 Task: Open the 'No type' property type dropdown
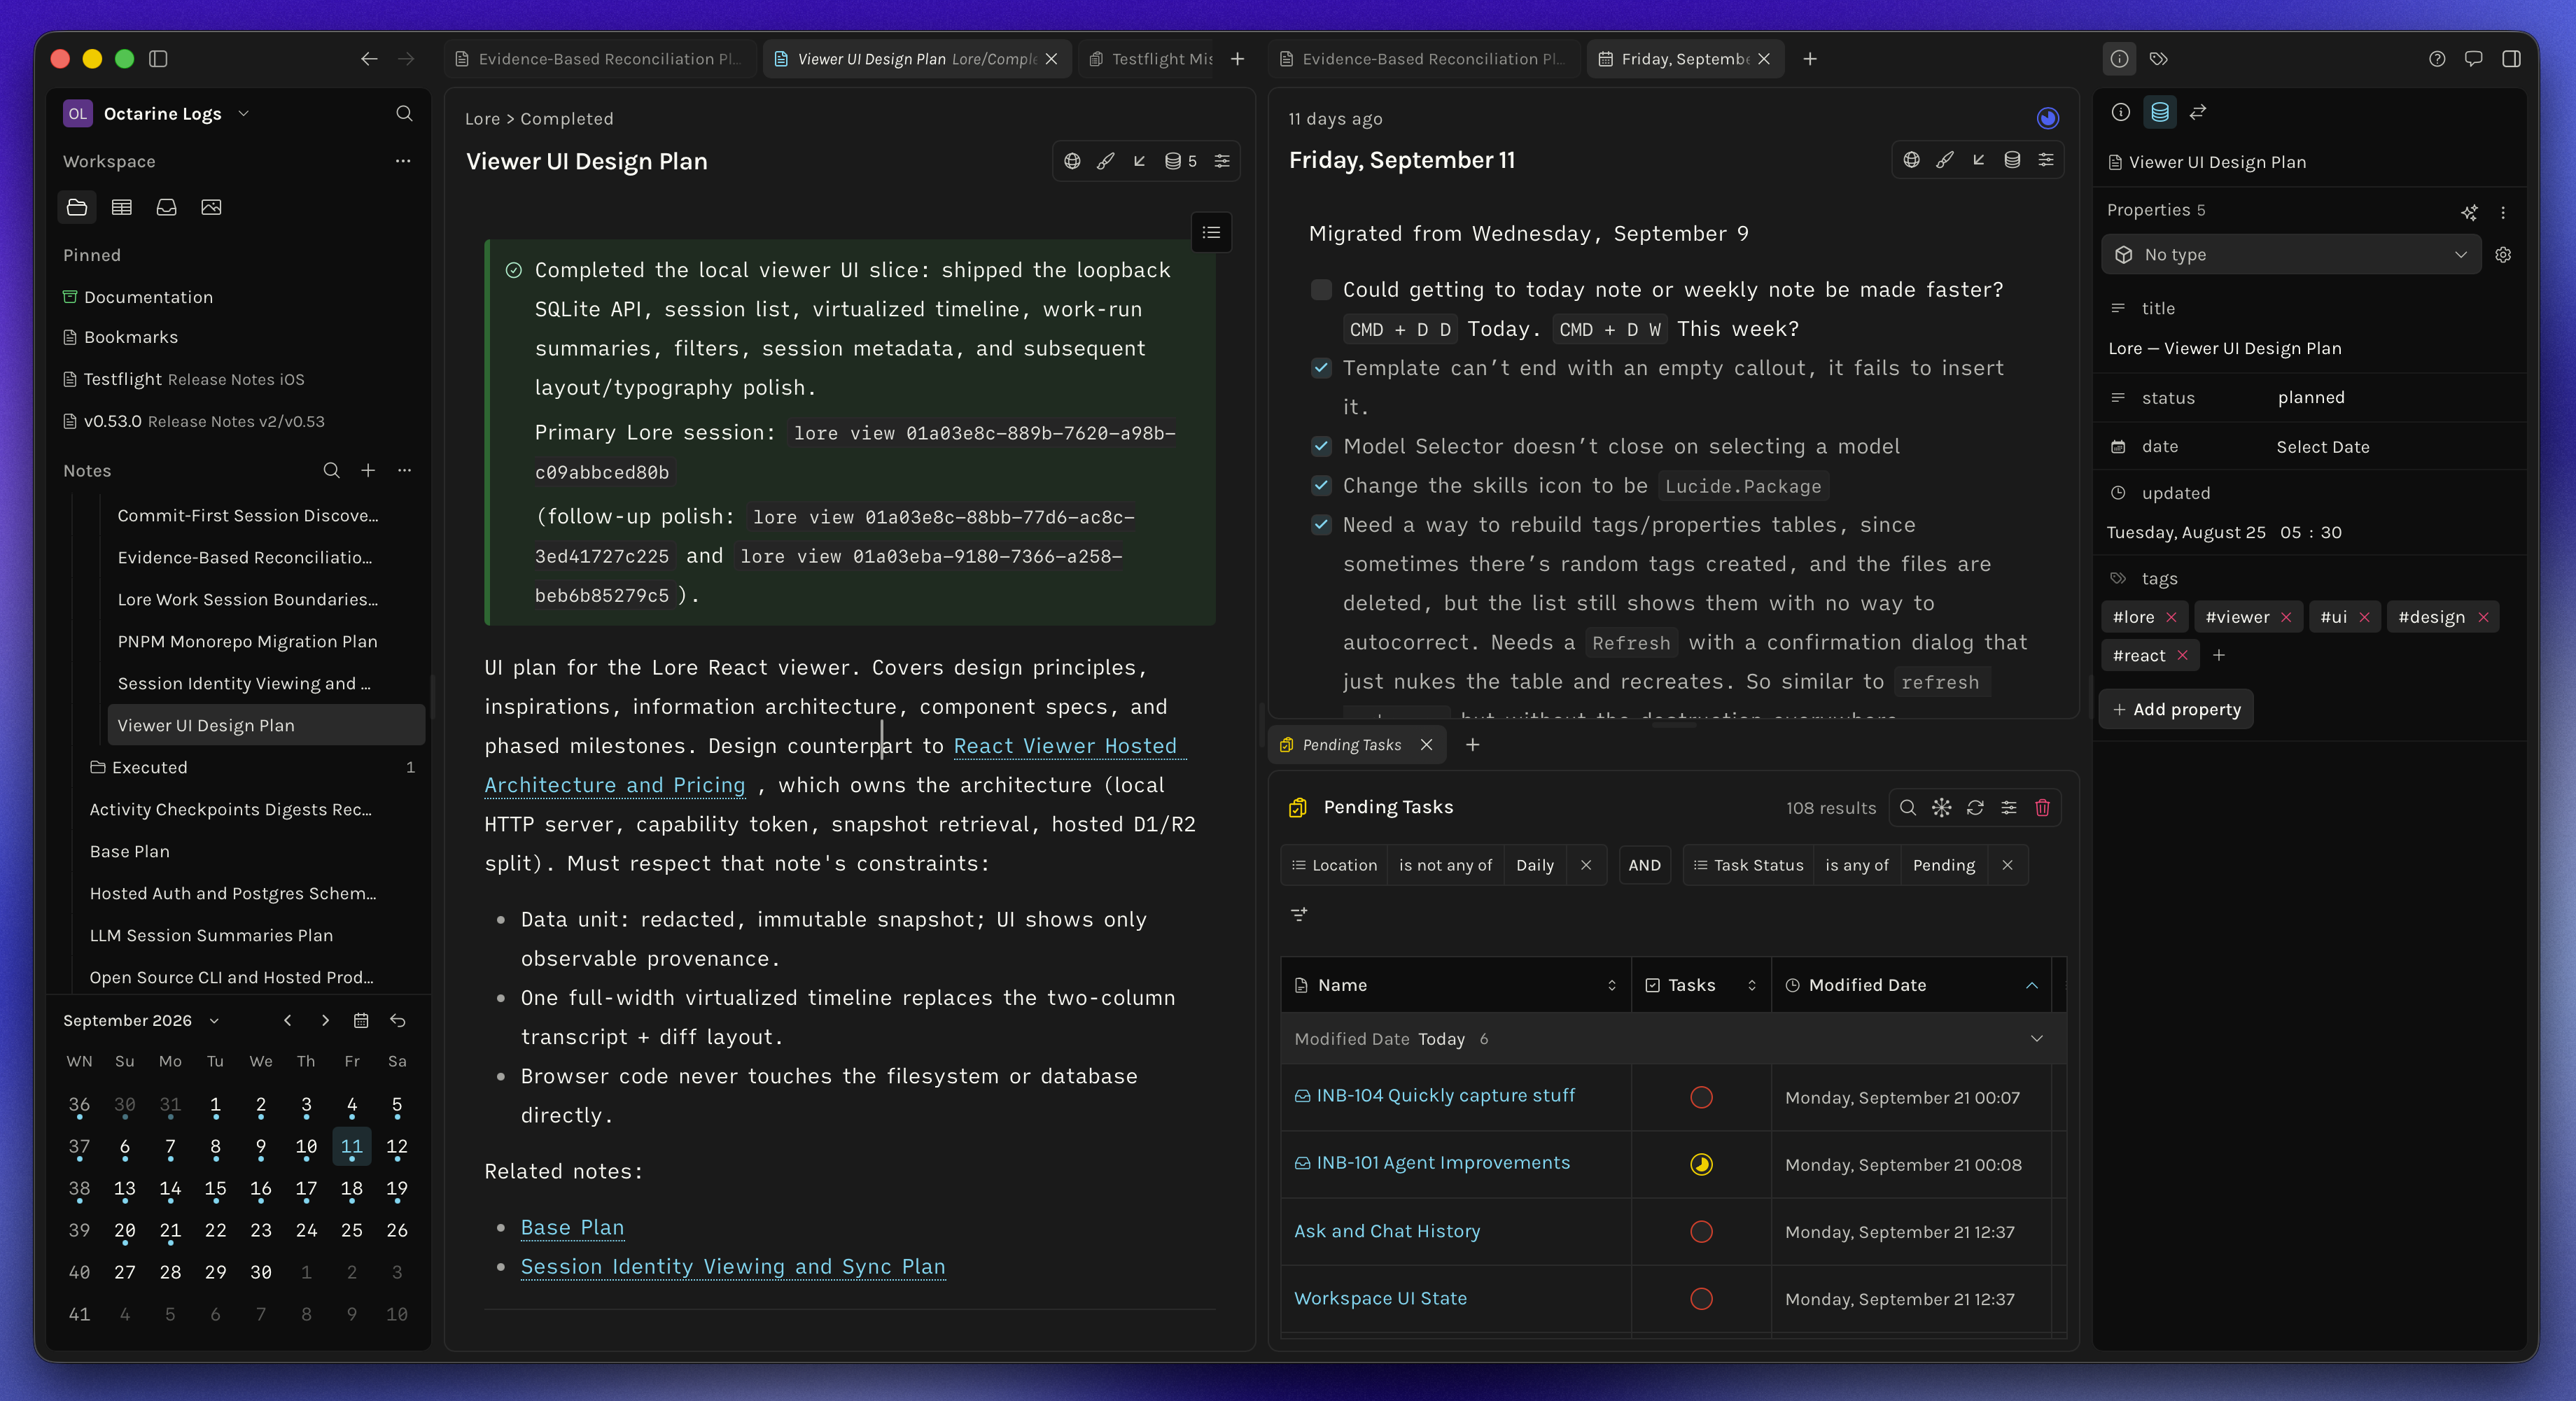(x=2290, y=255)
